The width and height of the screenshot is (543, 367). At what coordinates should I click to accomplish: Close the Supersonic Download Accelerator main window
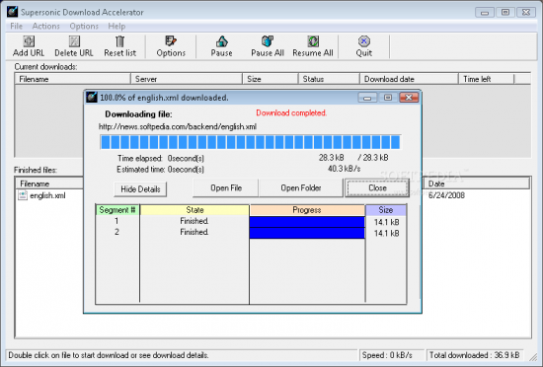tap(526, 13)
